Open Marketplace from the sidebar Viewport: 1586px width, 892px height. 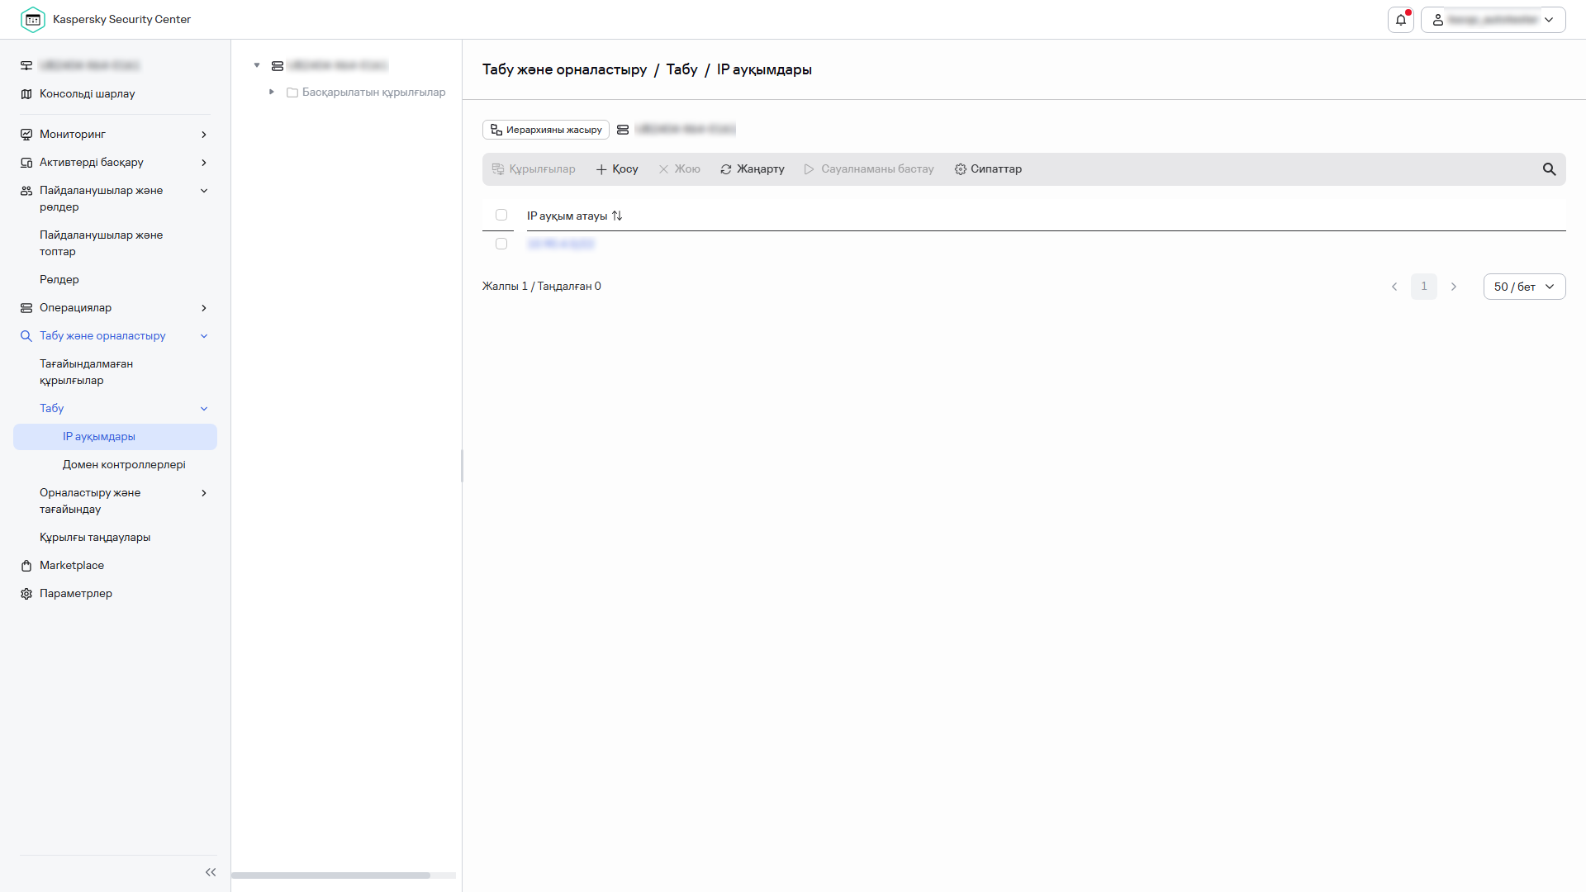[x=72, y=566]
